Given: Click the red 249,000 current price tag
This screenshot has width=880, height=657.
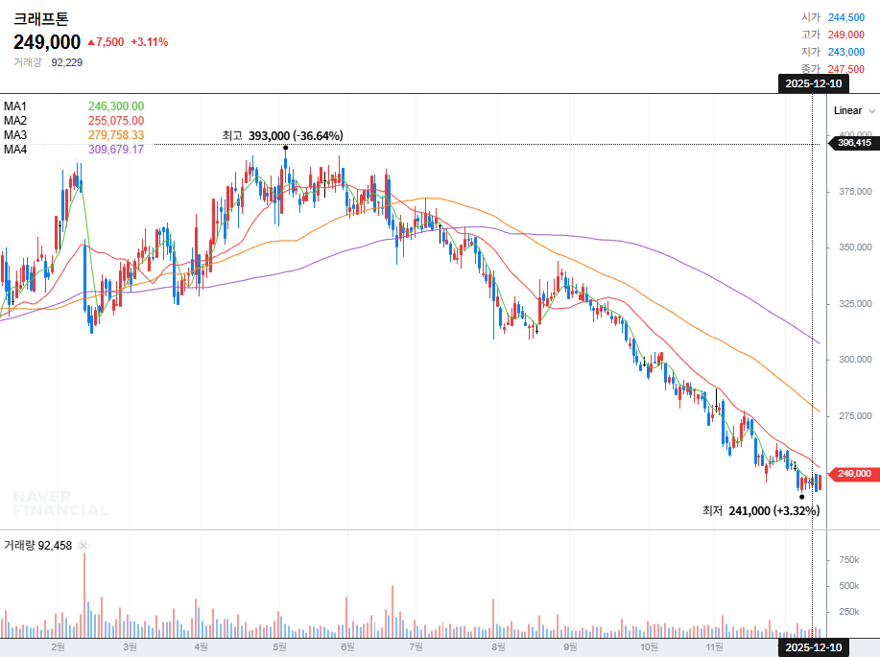Looking at the screenshot, I should pos(852,474).
